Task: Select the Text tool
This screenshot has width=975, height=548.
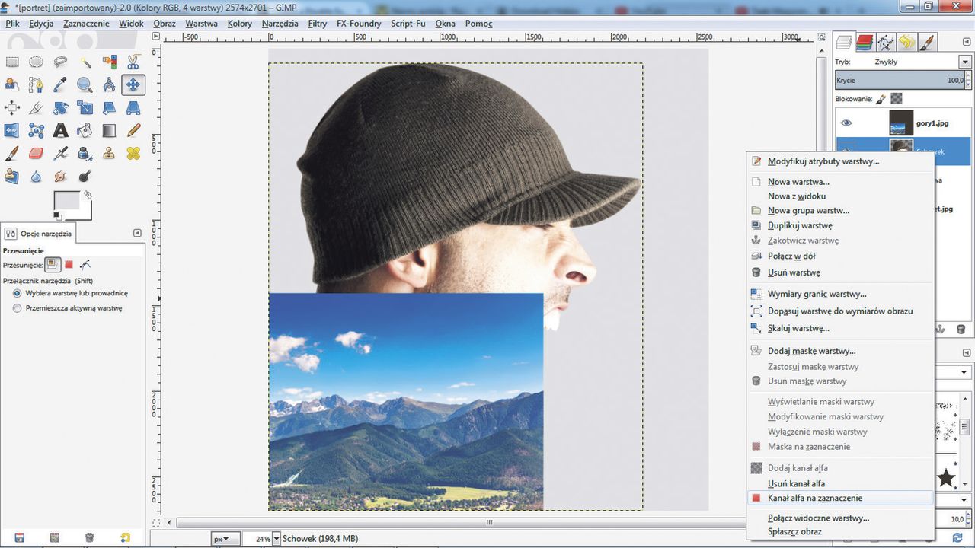Action: click(x=60, y=130)
